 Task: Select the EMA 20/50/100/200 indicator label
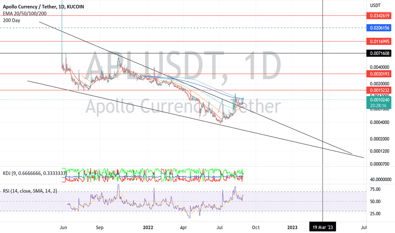[x=25, y=14]
